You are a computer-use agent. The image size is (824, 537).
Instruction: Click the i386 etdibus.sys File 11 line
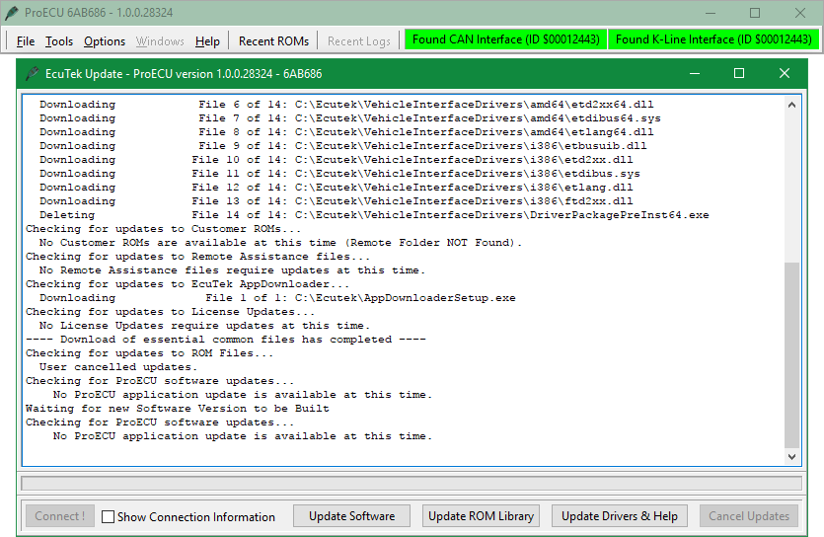(339, 174)
